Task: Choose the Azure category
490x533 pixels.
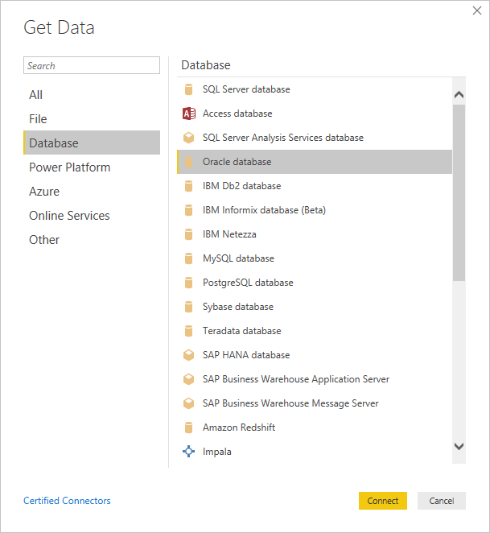Action: (x=44, y=192)
